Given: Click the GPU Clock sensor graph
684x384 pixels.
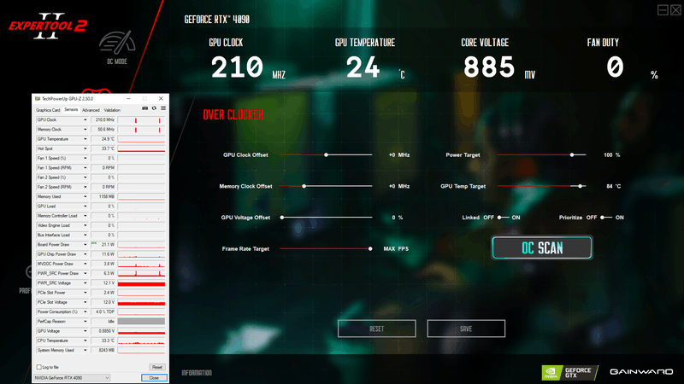Looking at the screenshot, I should 141,119.
